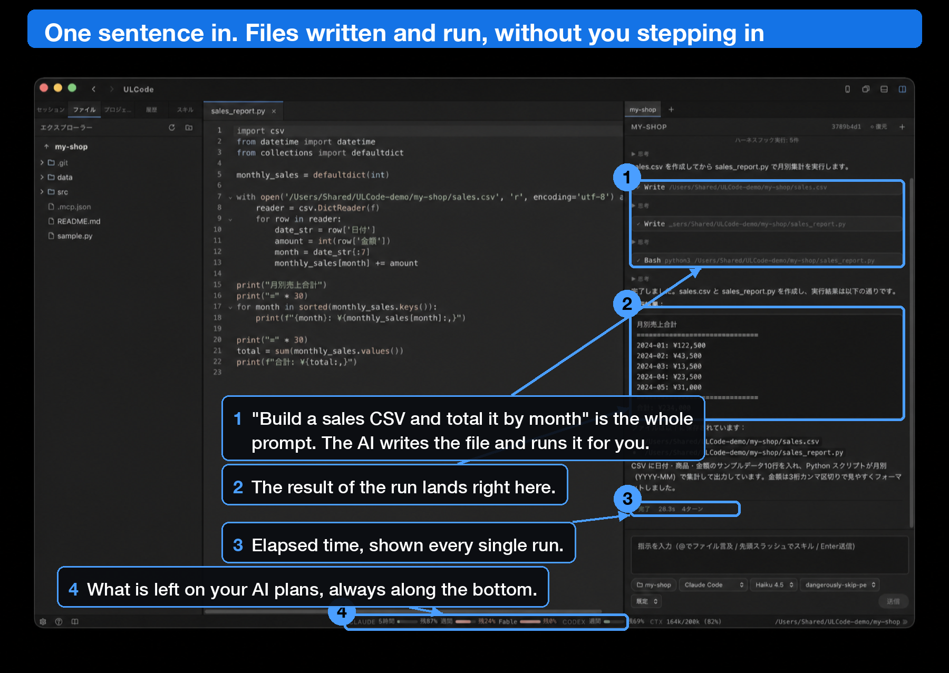This screenshot has height=673, width=949.
Task: Switch to the プロジェ... tab
Action: coord(118,110)
